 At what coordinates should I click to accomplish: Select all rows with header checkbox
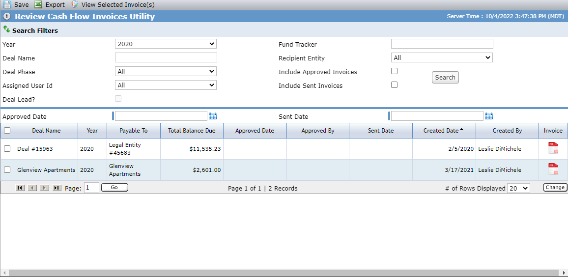click(7, 130)
